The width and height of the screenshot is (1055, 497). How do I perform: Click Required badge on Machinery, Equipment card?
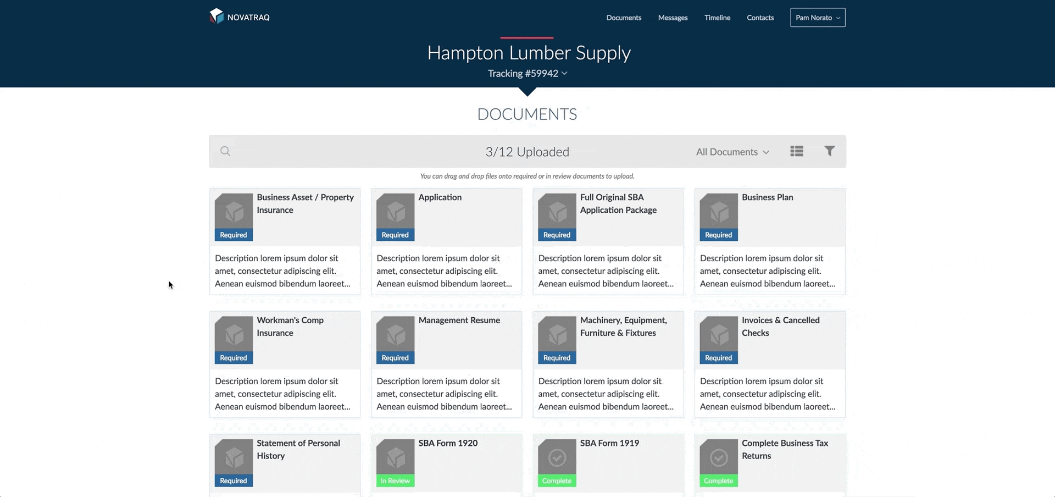point(557,358)
